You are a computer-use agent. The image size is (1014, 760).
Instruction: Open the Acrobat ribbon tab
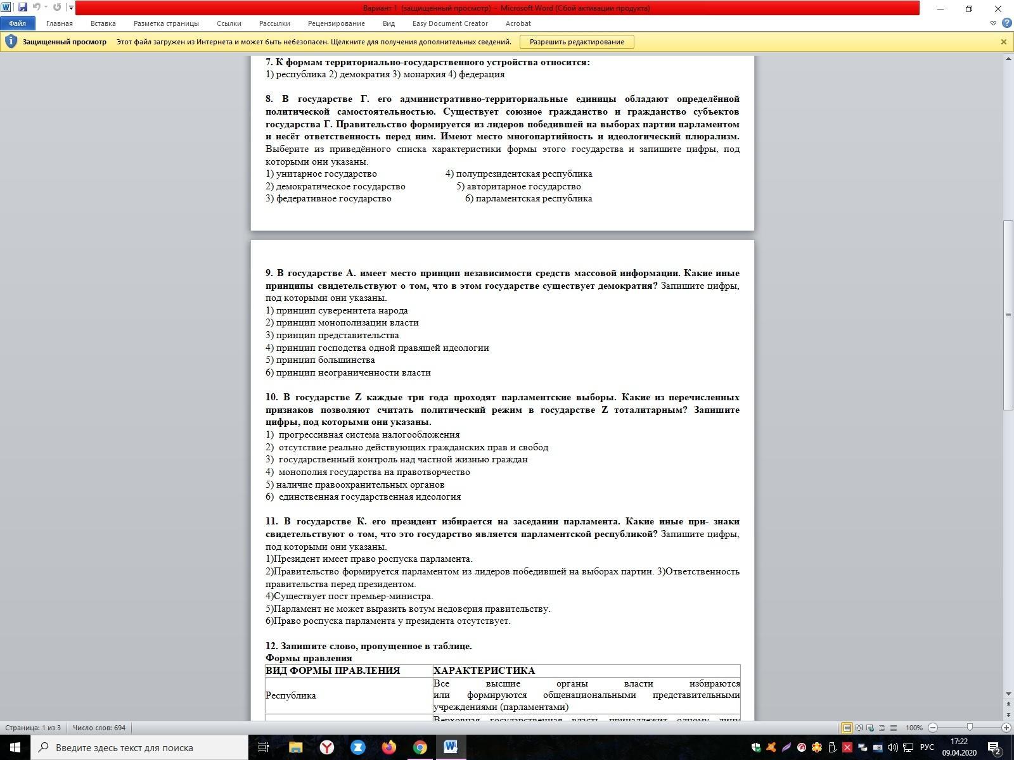pyautogui.click(x=518, y=23)
